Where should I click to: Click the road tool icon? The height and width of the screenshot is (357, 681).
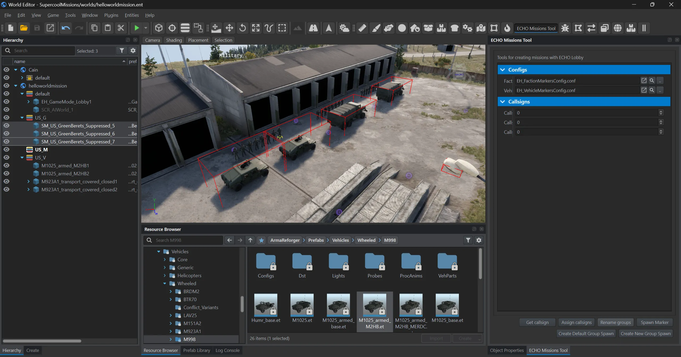tap(313, 28)
